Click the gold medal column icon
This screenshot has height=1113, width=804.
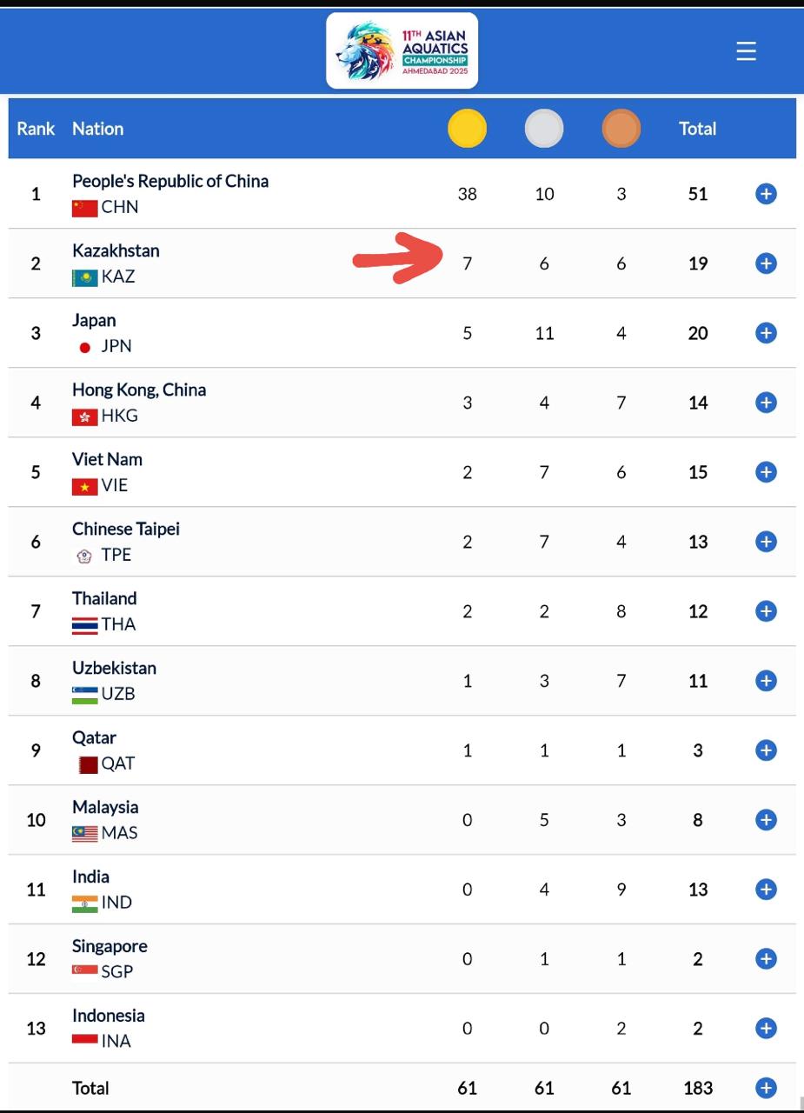point(467,130)
